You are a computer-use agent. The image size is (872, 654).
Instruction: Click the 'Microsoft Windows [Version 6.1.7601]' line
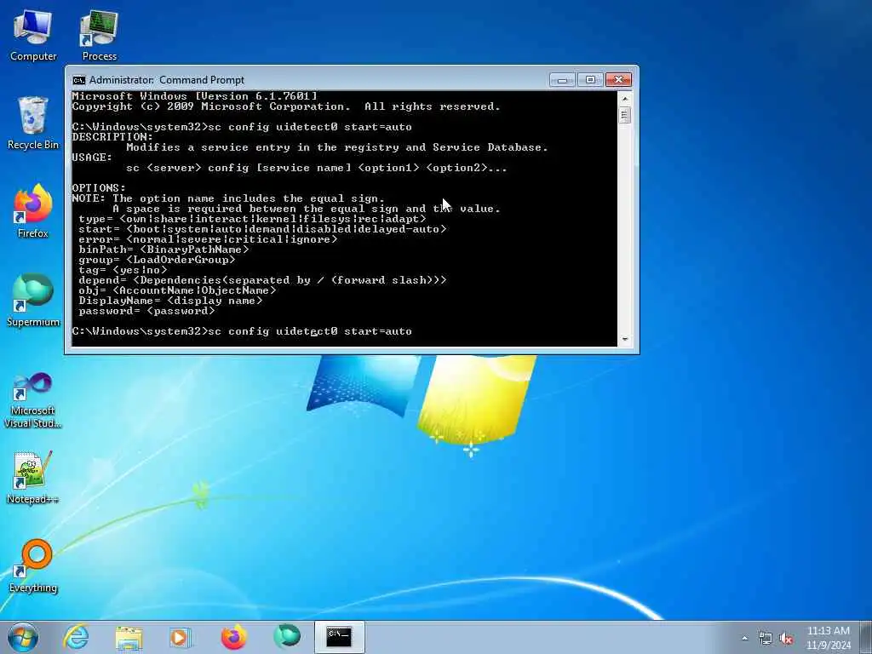click(x=195, y=96)
